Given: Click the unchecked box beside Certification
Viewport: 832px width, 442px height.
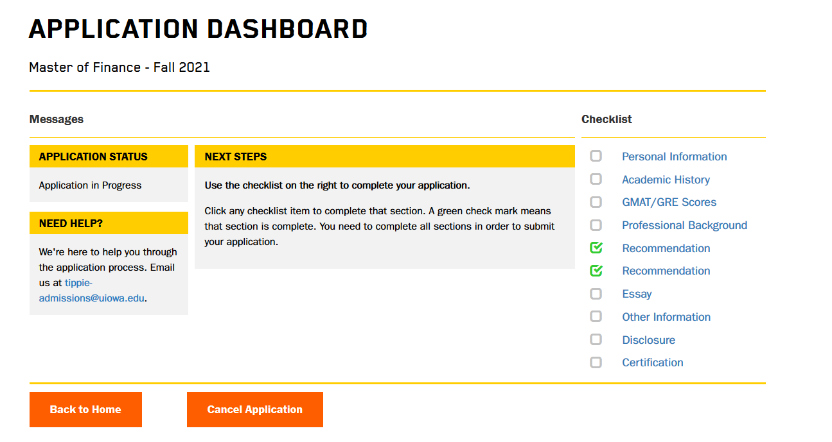Looking at the screenshot, I should tap(596, 362).
